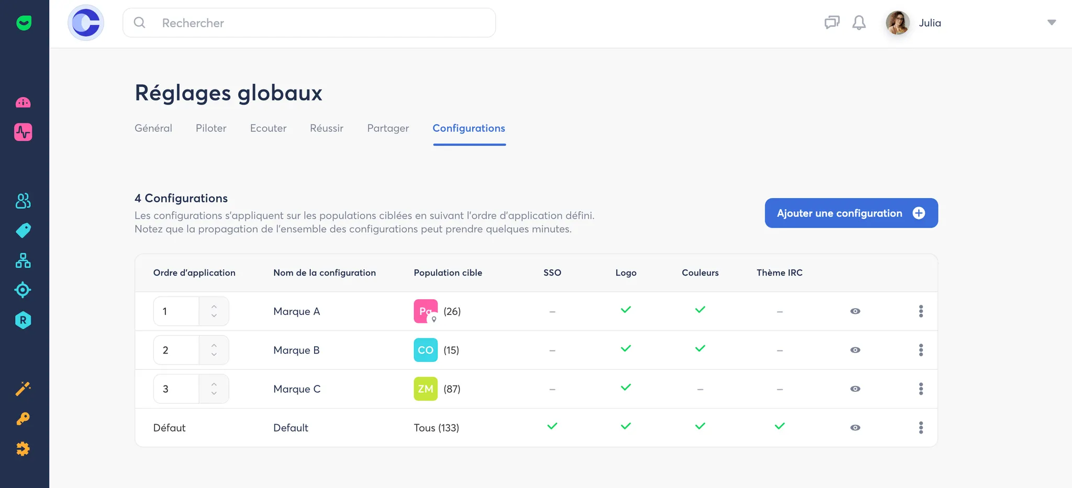This screenshot has height=488, width=1072.
Task: Click the orange key icon in sidebar
Action: point(23,418)
